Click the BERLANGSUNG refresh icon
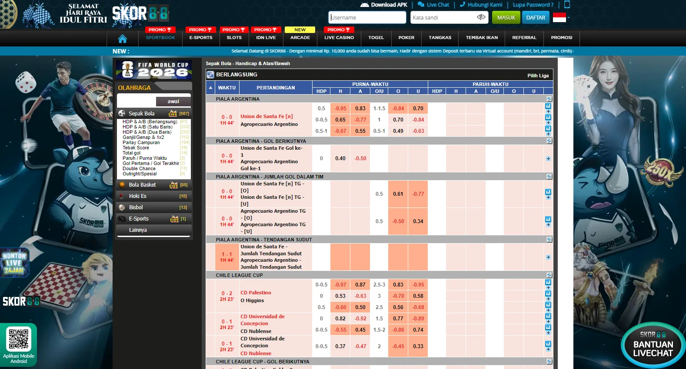 pyautogui.click(x=210, y=75)
